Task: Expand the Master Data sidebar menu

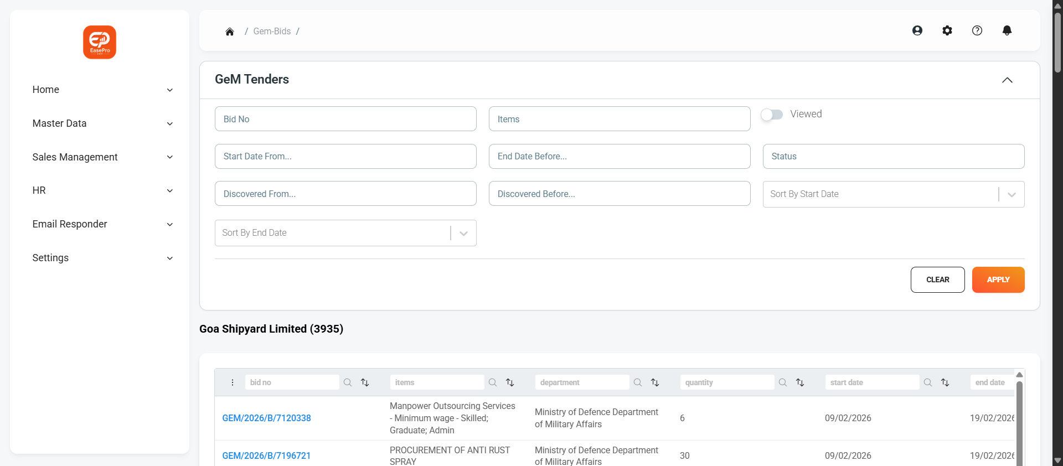Action: coord(102,123)
